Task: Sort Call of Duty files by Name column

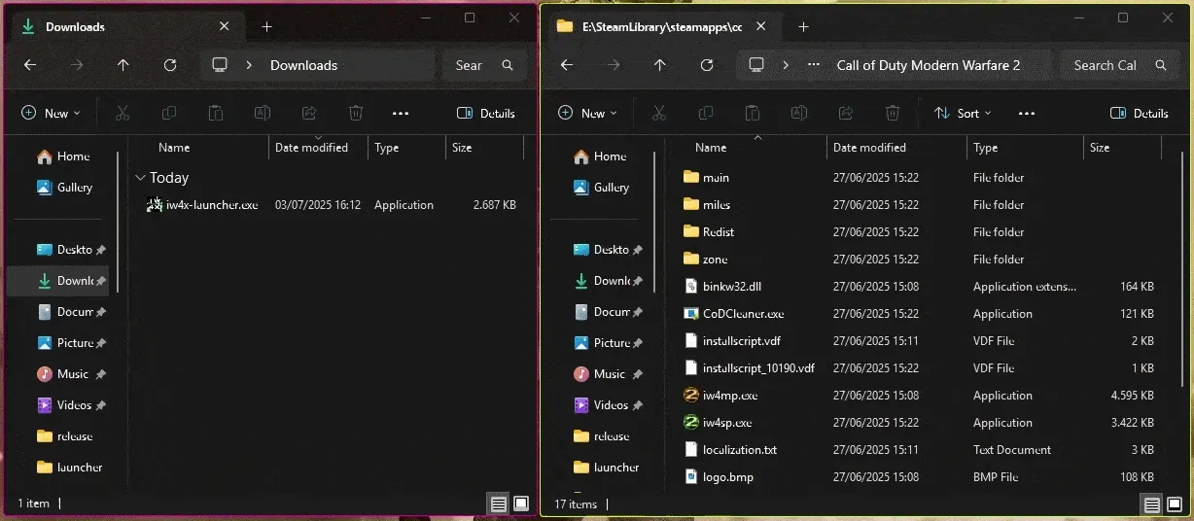Action: [x=711, y=148]
